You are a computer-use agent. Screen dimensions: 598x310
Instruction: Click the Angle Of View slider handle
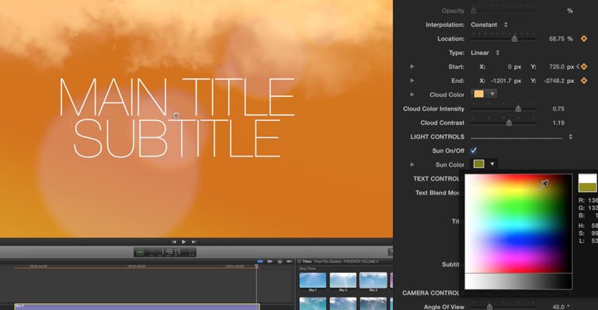[x=489, y=306]
